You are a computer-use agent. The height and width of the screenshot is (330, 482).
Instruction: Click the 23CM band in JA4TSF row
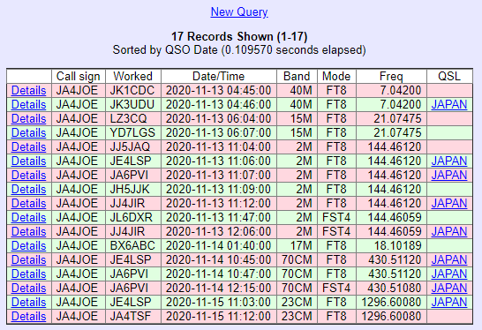click(297, 317)
